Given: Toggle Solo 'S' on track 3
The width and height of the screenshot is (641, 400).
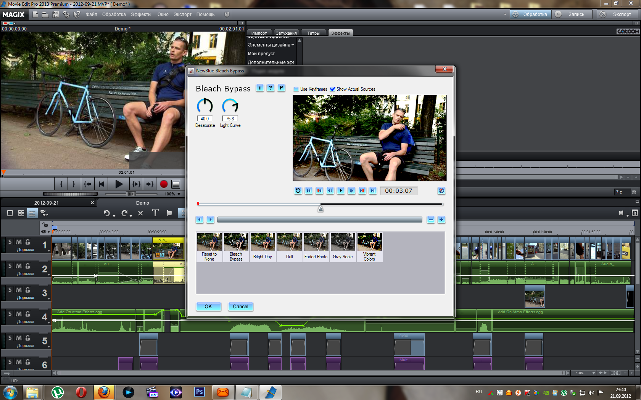Looking at the screenshot, I should coord(10,290).
